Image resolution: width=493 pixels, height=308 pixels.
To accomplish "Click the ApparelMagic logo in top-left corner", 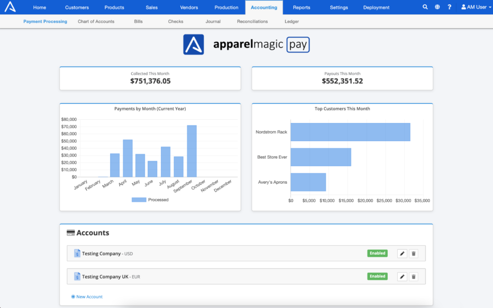I will [10, 7].
